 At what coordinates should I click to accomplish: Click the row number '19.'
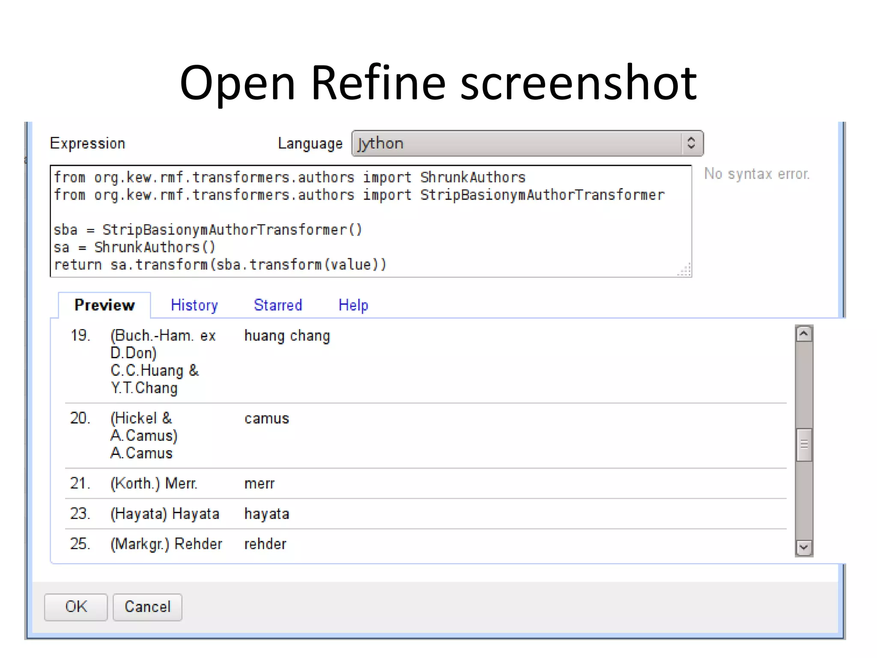coord(80,335)
